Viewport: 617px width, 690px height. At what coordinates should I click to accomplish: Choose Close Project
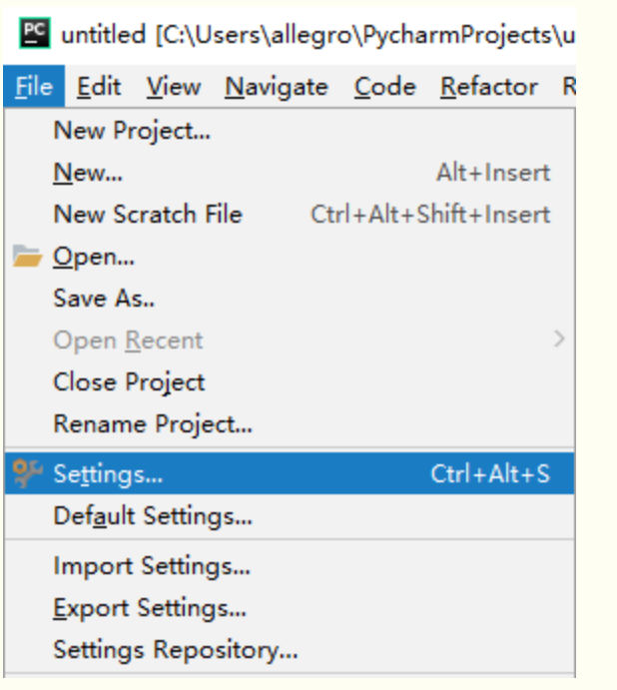tap(129, 382)
